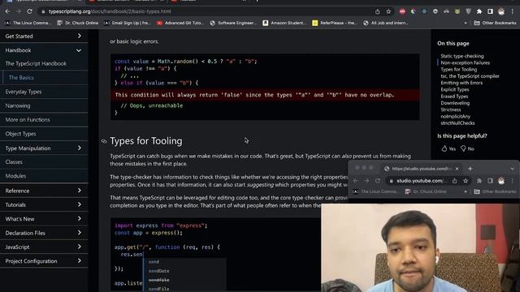Jump to Non-exception Failures section
The image size is (520, 292).
pos(465,62)
